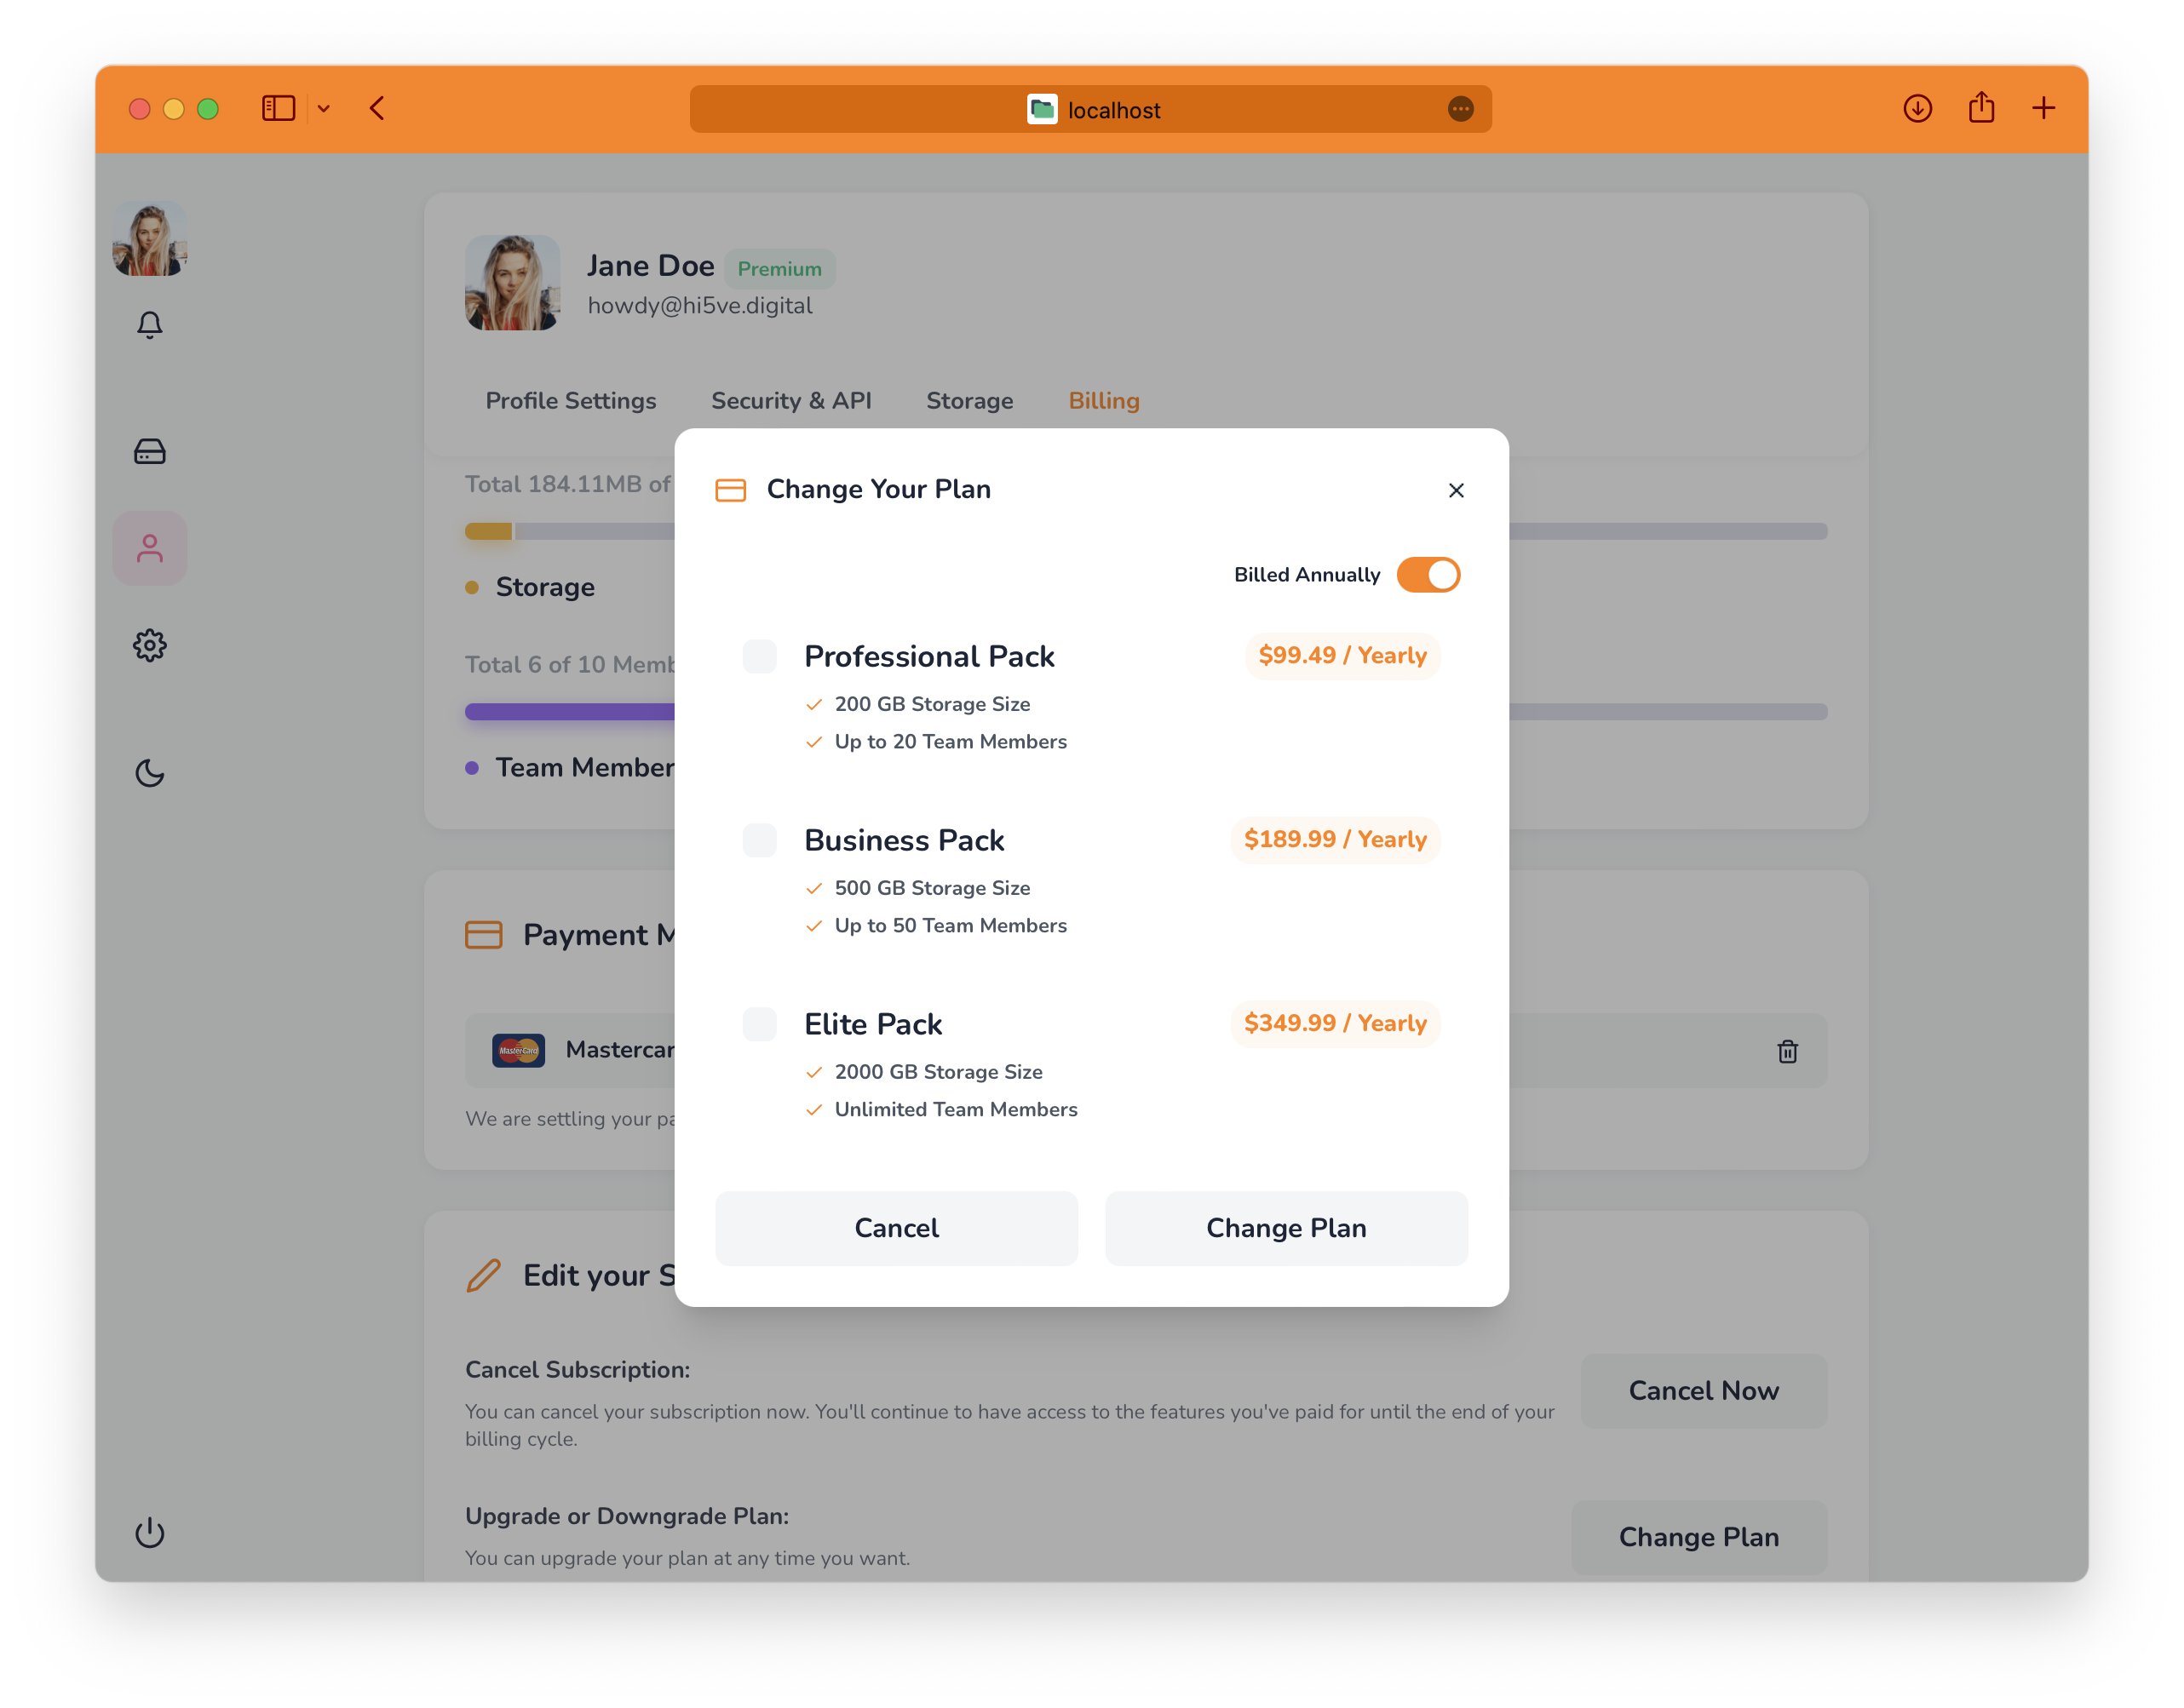Click Cancel Now to cancel subscription
This screenshot has height=1708, width=2184.
tap(1703, 1390)
